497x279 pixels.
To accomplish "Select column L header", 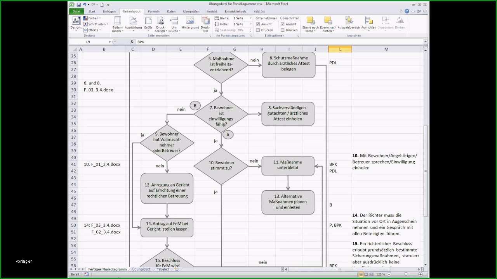I will point(340,49).
